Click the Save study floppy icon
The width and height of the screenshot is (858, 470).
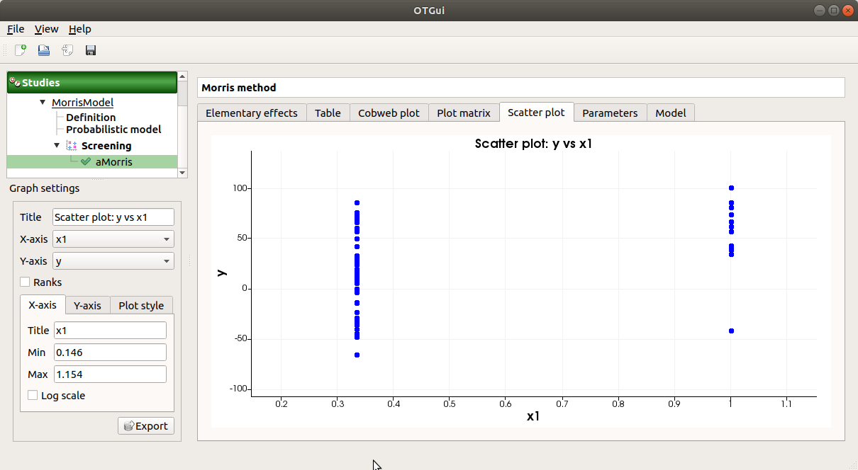(91, 50)
